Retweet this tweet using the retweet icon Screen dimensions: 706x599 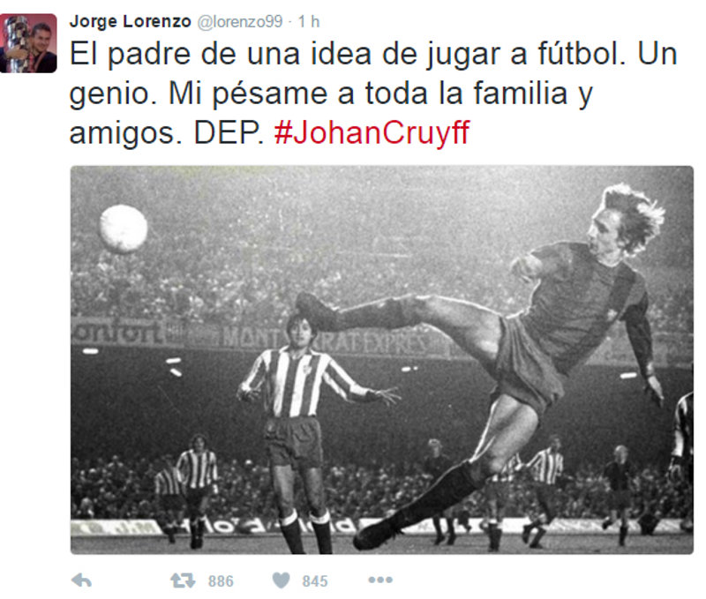[x=183, y=580]
